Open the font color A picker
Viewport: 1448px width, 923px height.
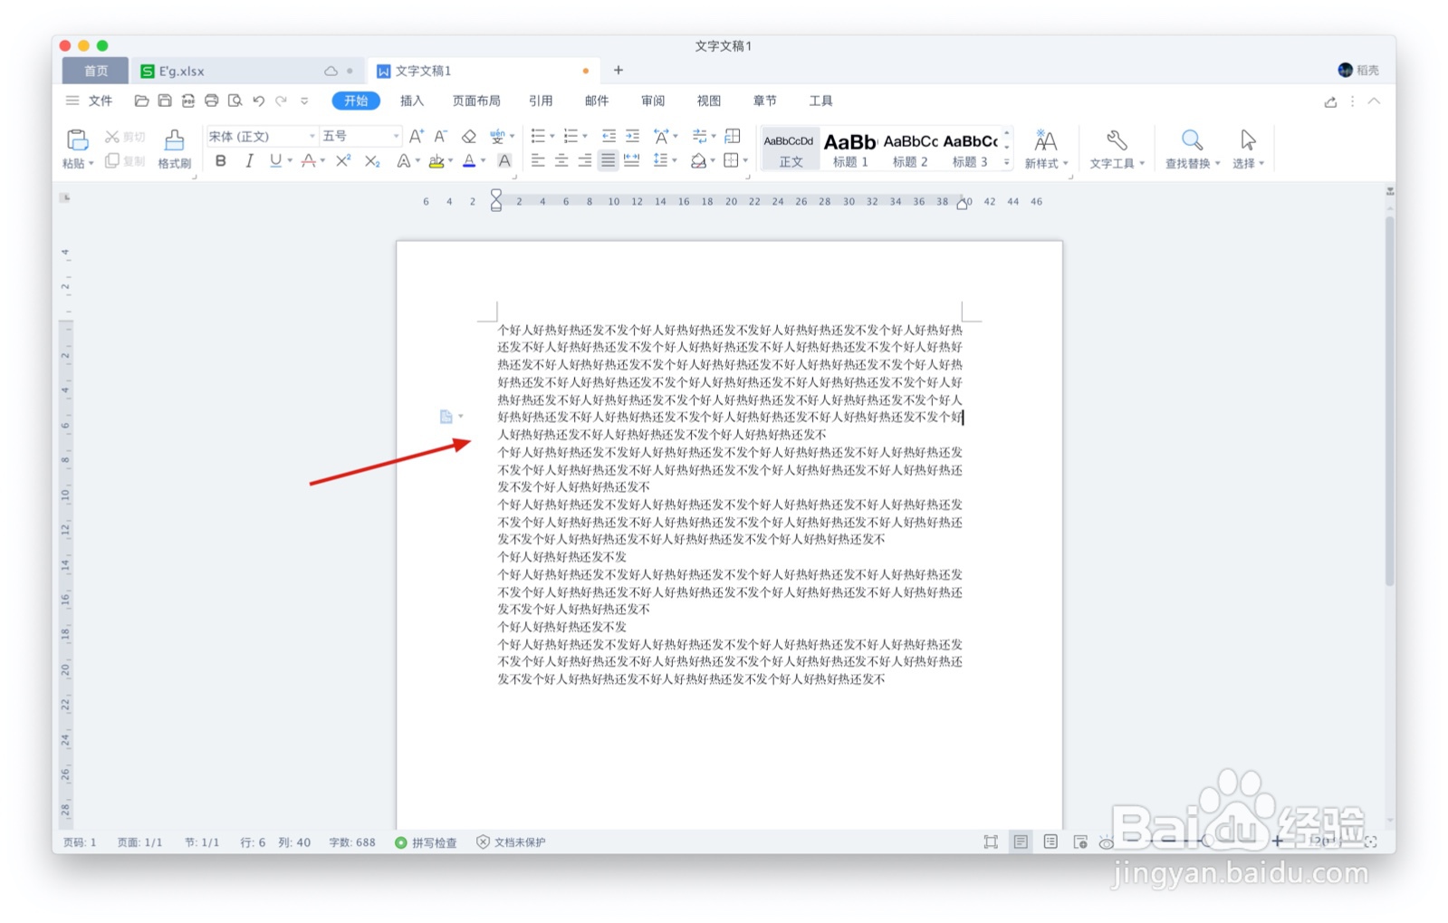[483, 161]
